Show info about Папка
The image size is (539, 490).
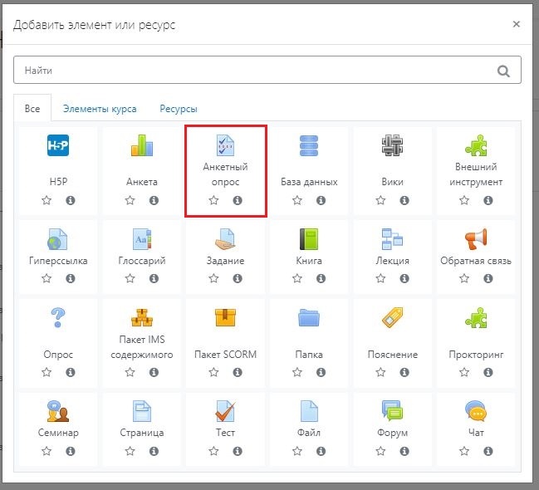click(x=321, y=372)
